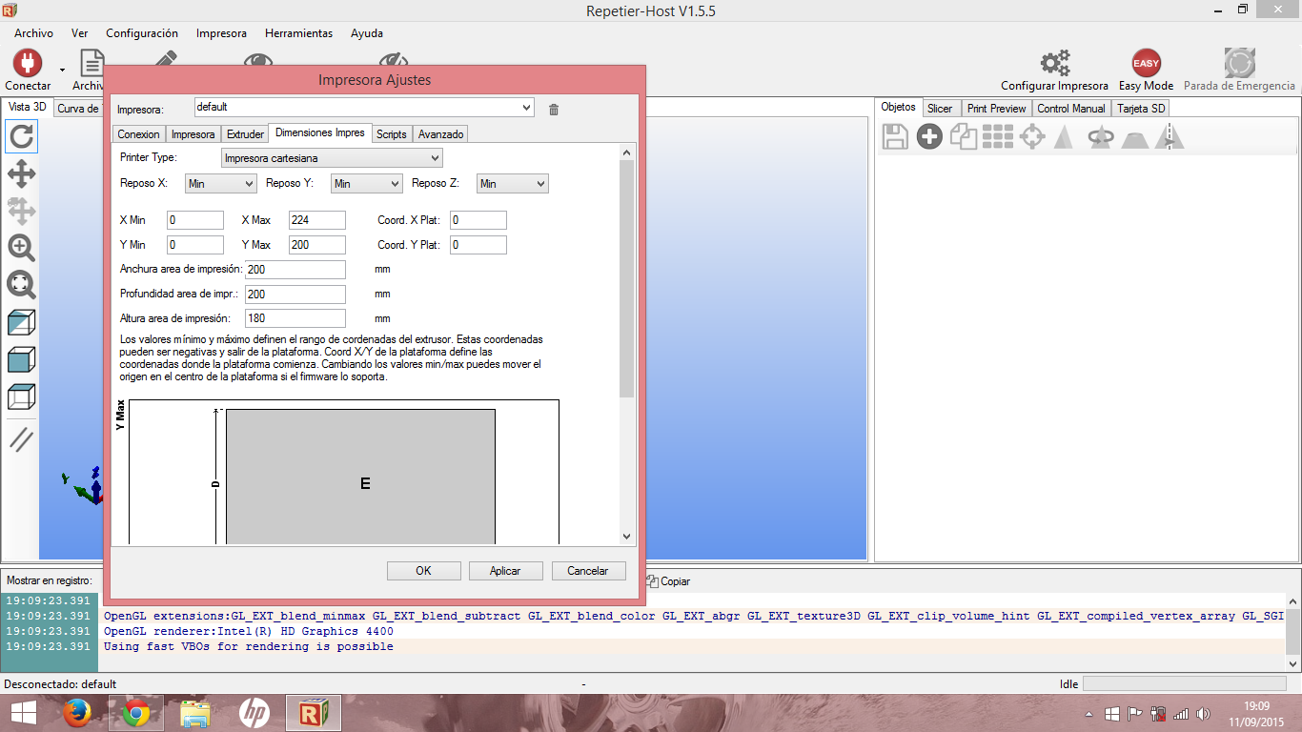Click the Aplicar button
Screen dimensions: 1302x732
click(x=505, y=571)
